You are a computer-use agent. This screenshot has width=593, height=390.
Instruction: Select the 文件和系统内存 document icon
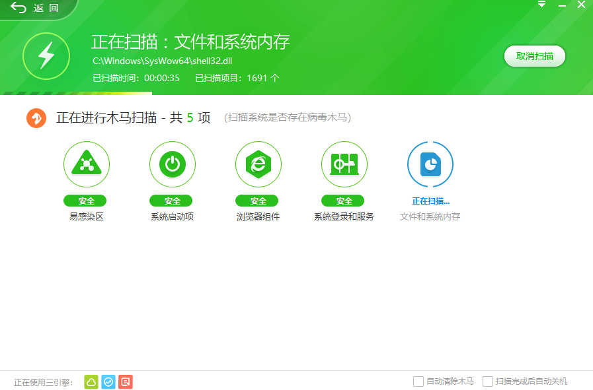click(430, 164)
